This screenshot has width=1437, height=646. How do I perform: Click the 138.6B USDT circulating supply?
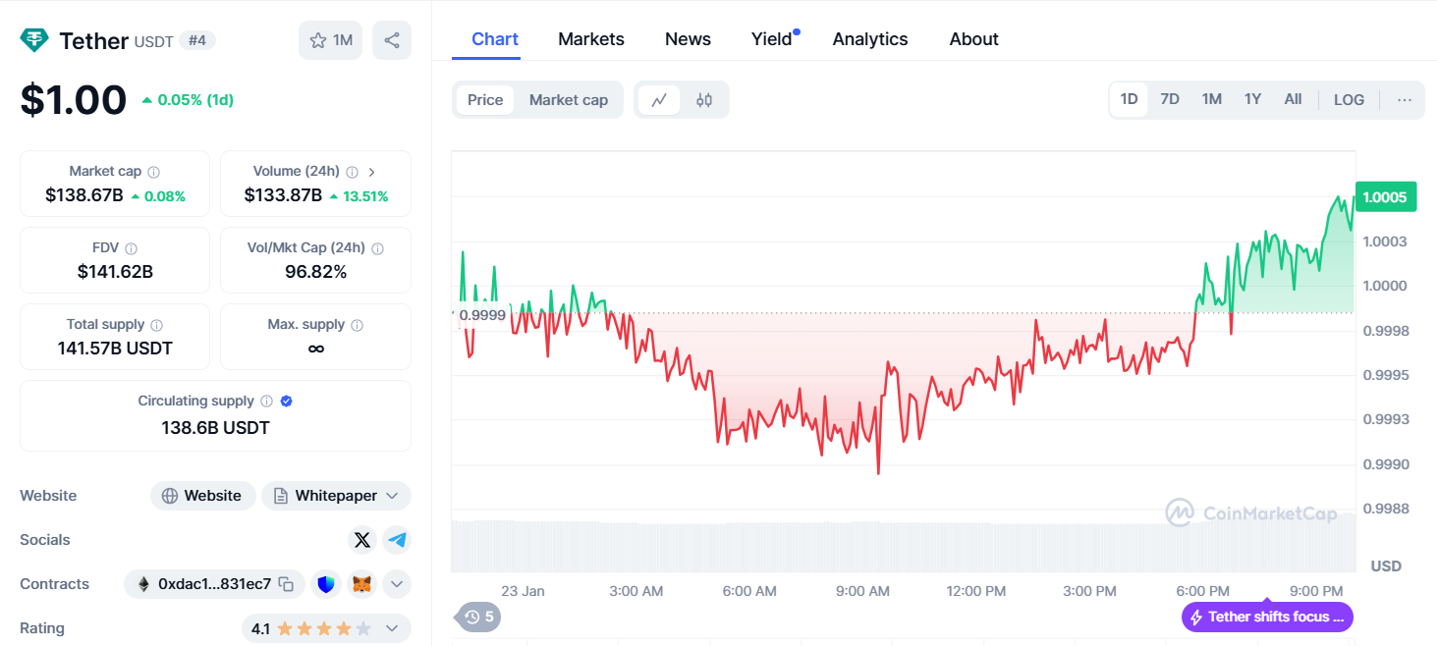coord(215,428)
